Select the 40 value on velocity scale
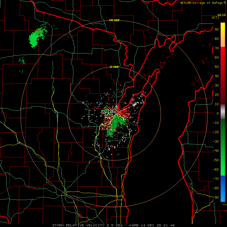The image size is (227, 227). tap(217, 76)
